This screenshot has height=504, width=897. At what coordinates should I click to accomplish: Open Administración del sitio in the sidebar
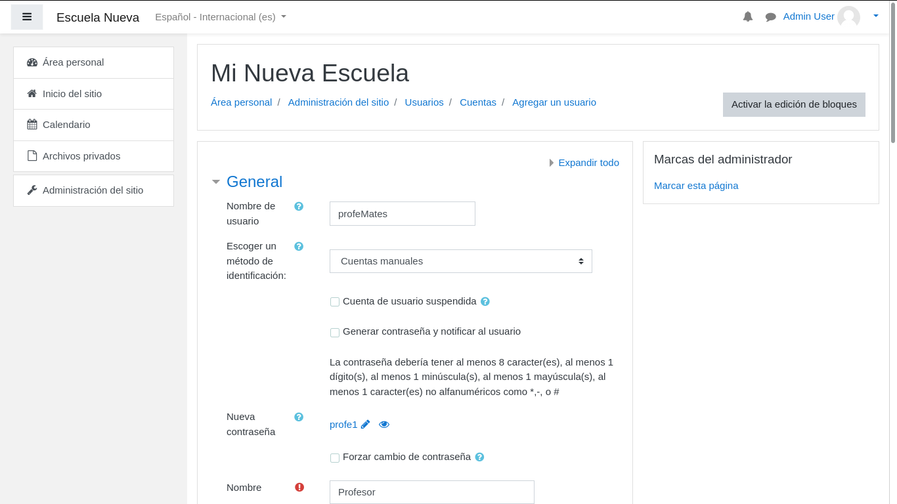93,190
